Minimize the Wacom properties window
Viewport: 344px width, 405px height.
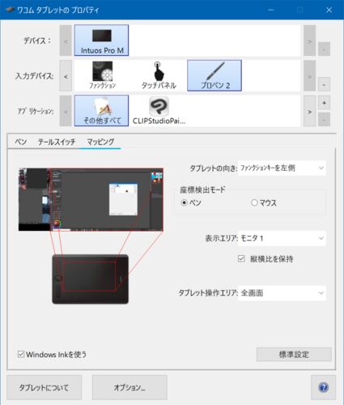tap(271, 10)
